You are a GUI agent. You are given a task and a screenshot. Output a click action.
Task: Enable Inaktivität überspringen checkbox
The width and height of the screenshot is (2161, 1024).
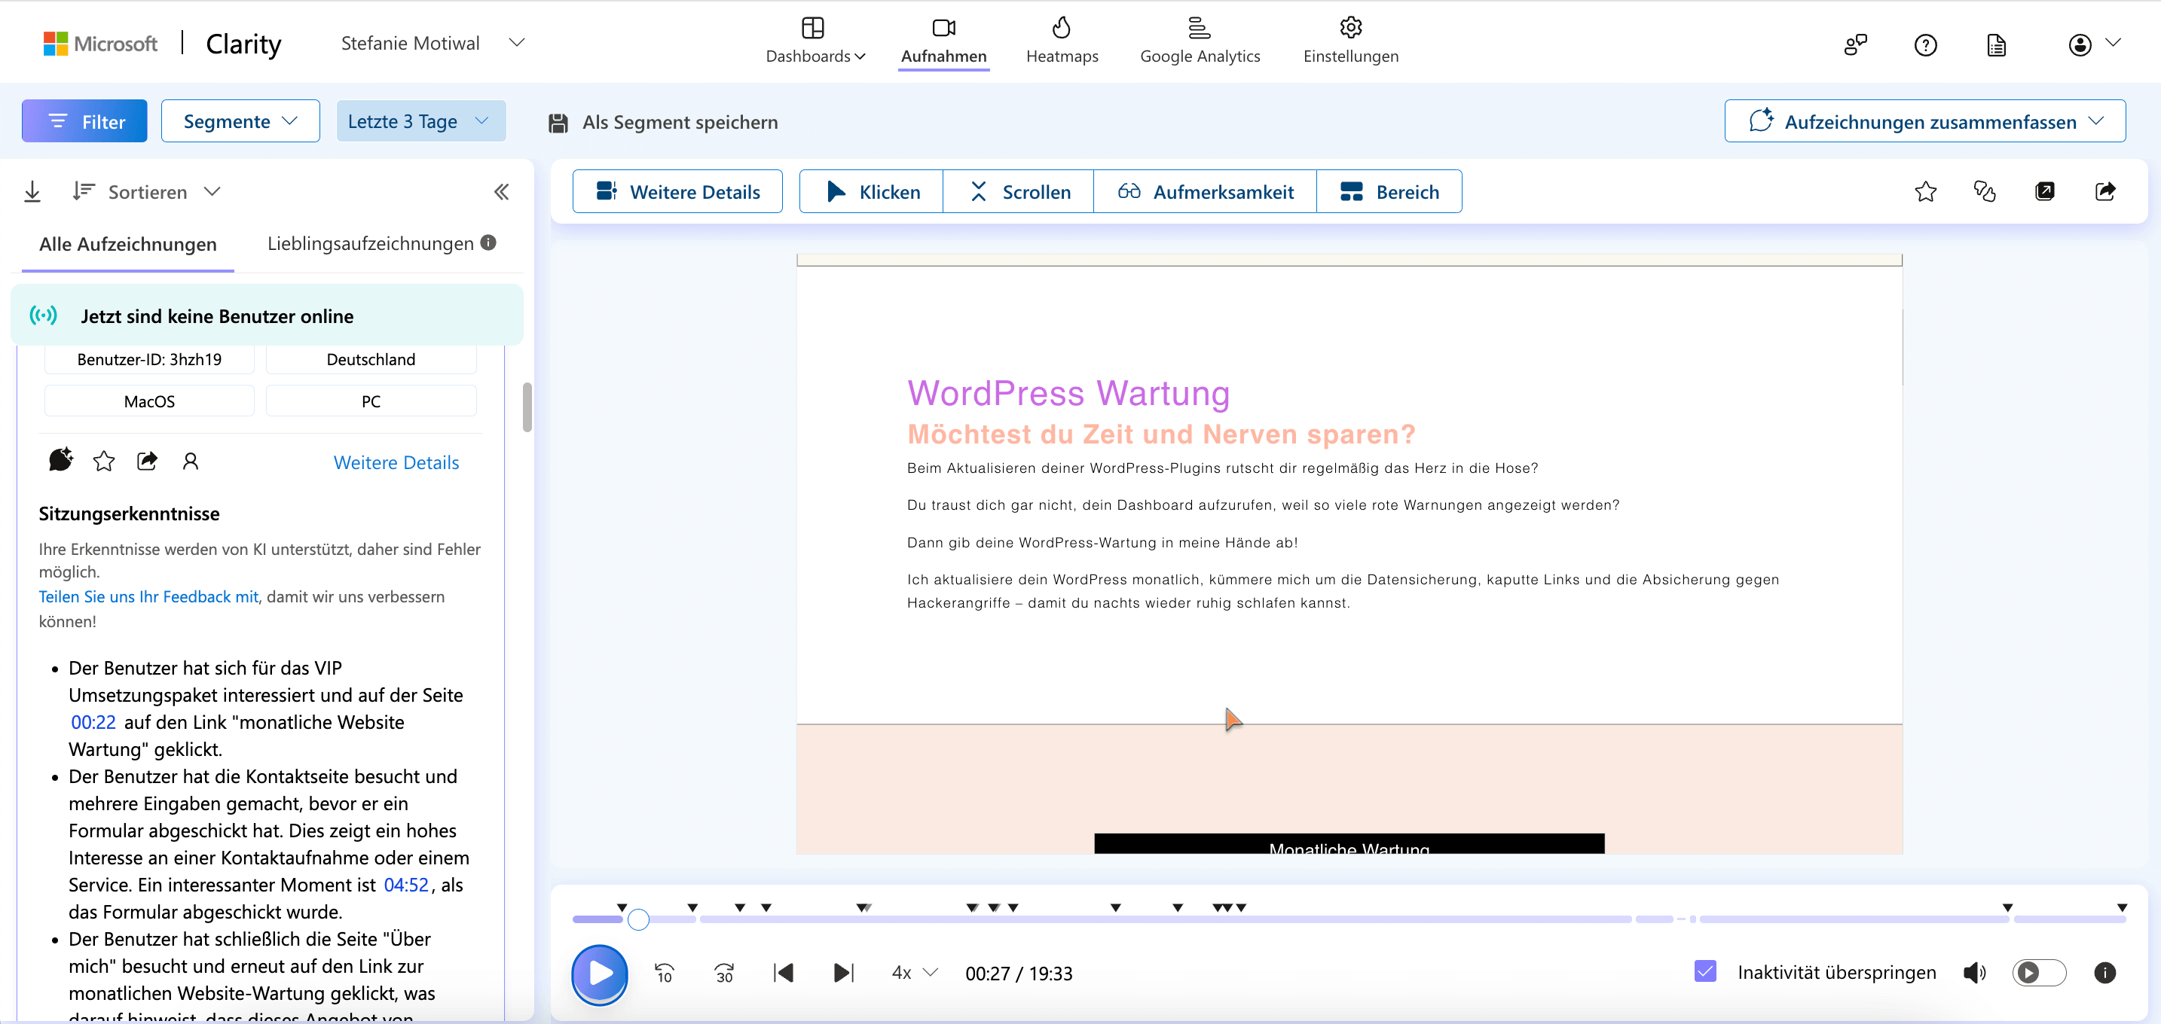1705,972
